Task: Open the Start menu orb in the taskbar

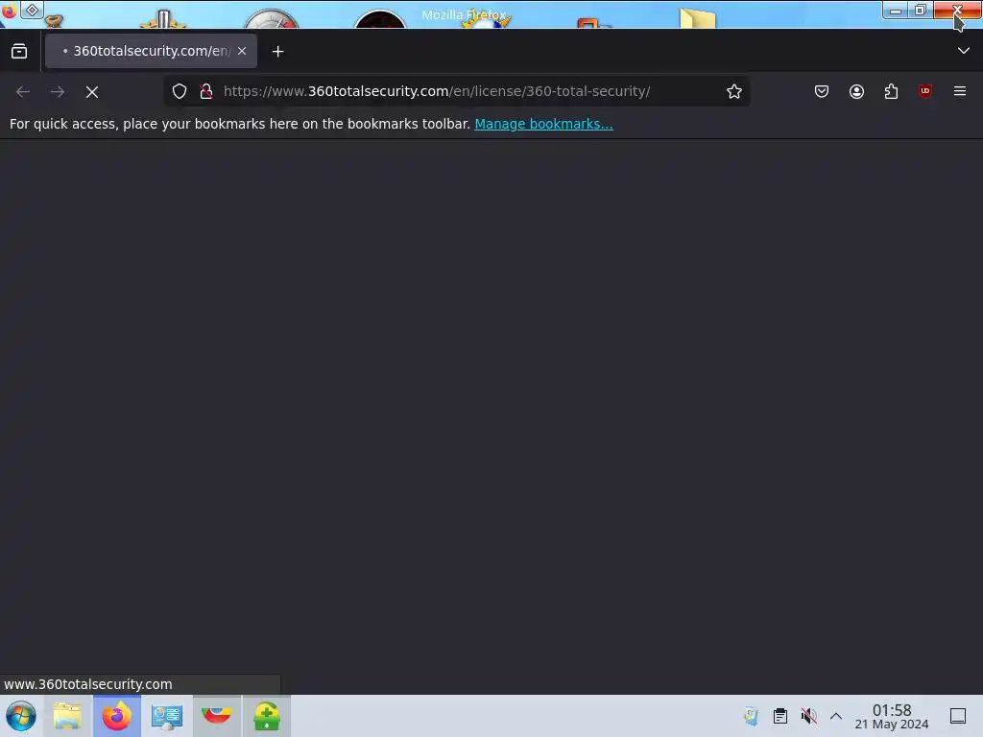Action: (x=20, y=716)
